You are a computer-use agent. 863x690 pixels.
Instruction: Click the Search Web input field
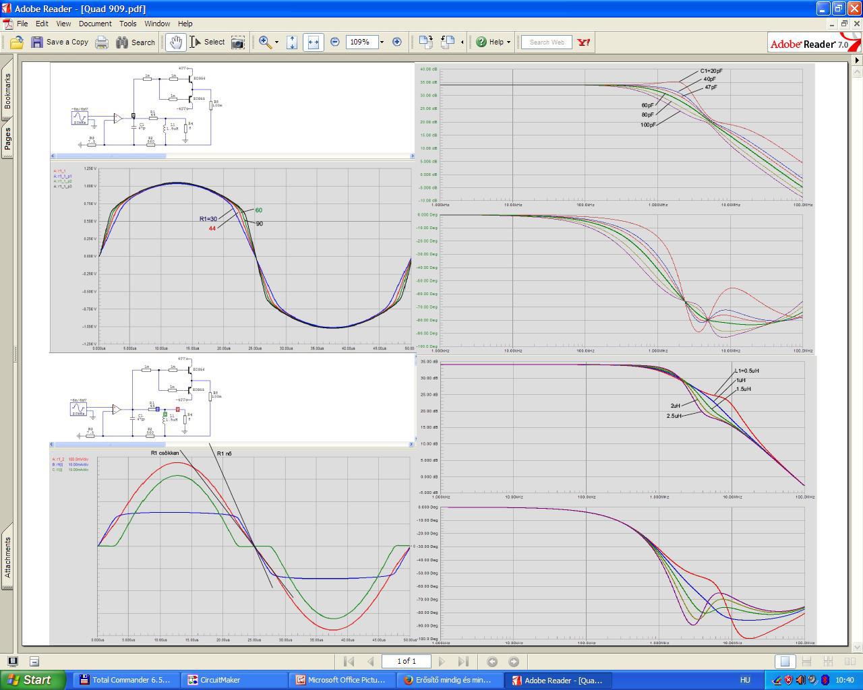tap(547, 42)
